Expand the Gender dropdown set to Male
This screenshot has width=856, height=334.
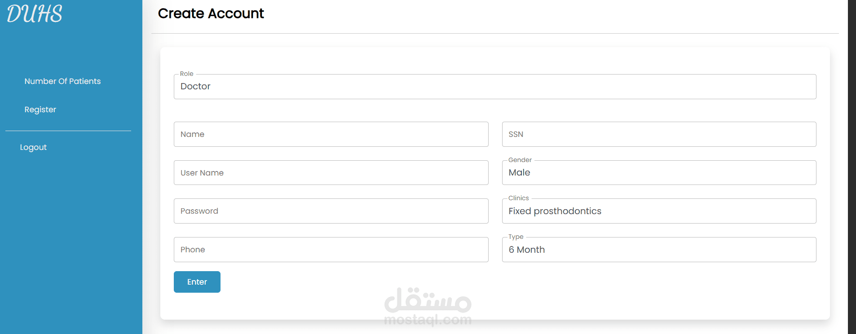(659, 173)
